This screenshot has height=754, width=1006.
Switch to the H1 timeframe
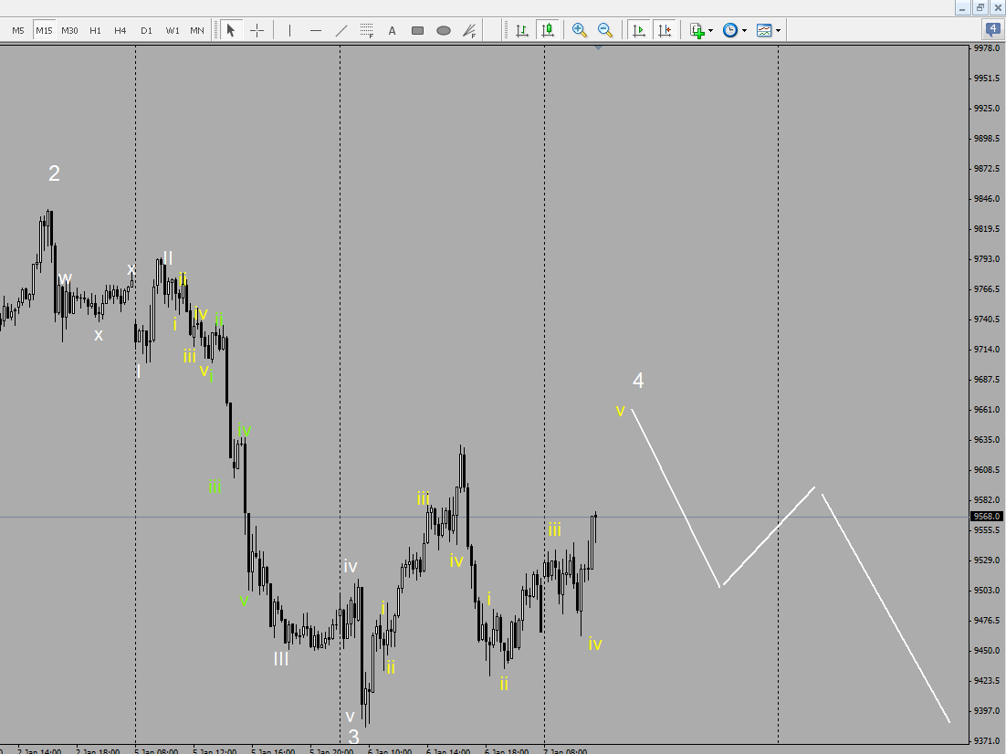pyautogui.click(x=95, y=30)
